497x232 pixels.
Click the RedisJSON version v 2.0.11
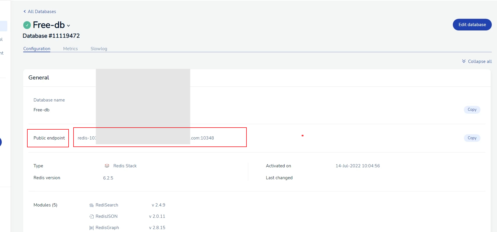click(x=157, y=216)
